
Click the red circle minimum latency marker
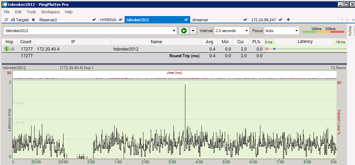[x=267, y=49]
